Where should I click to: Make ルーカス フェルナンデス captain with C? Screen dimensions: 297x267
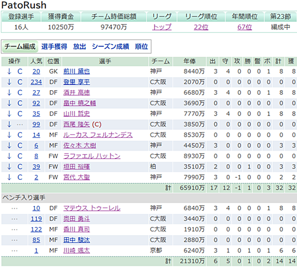click(x=20, y=135)
